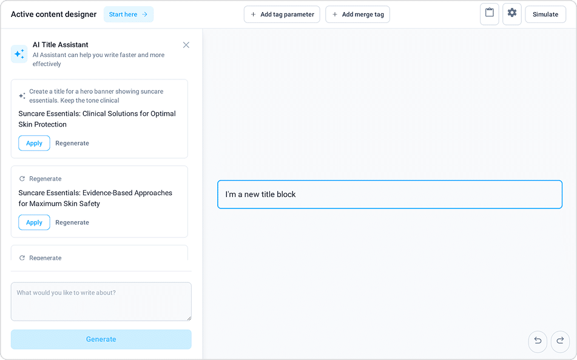The image size is (577, 360).
Task: Click the Active content designer heading
Action: point(53,15)
